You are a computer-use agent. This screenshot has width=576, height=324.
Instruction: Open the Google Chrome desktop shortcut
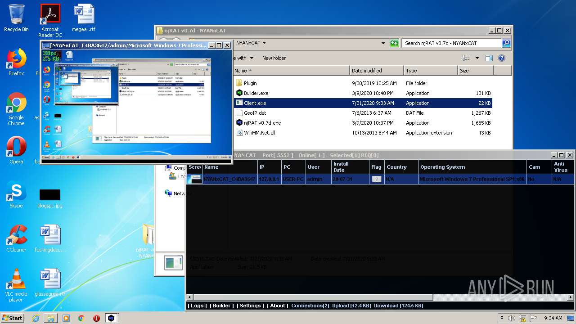(16, 109)
